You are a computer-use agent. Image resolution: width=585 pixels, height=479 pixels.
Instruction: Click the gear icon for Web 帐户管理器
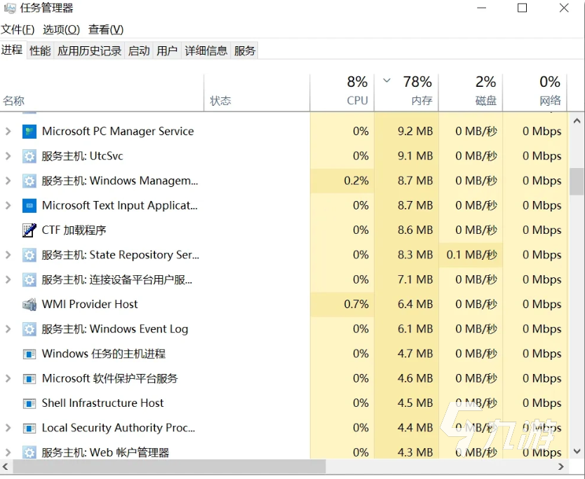29,452
